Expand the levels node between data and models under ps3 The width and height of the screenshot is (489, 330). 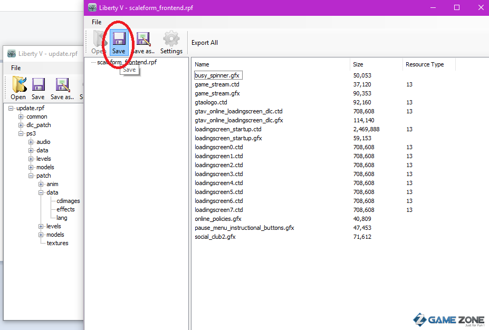click(31, 159)
